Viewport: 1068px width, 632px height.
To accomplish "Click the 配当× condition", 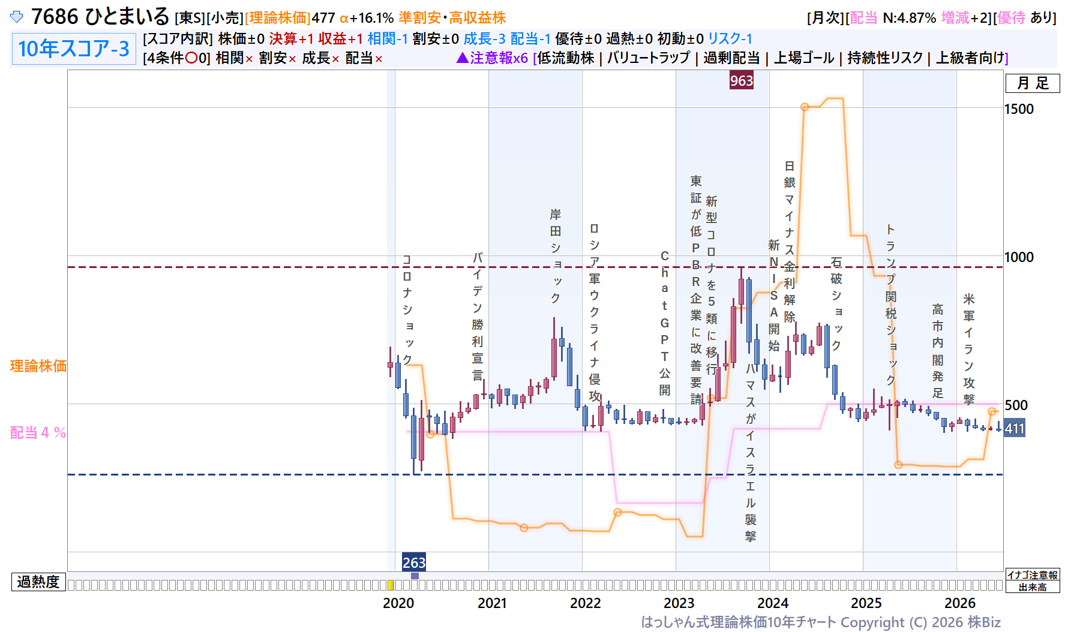I will 364,58.
